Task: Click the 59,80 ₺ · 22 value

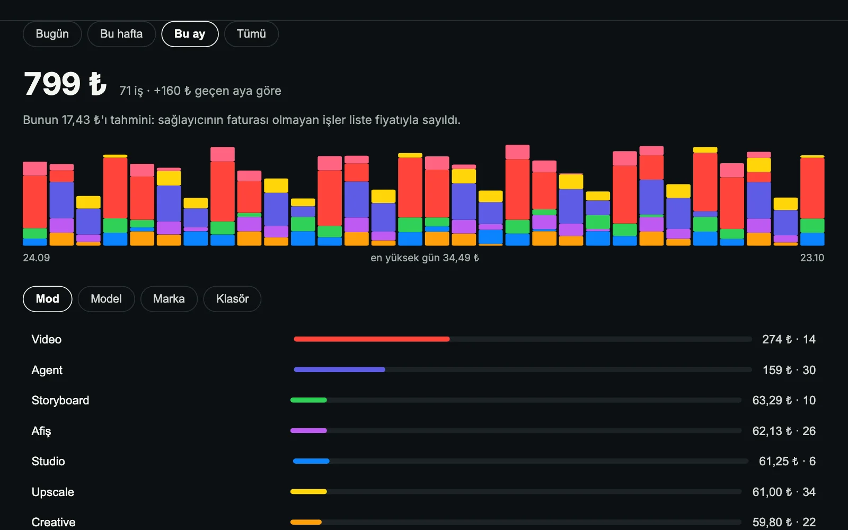Action: pos(784,522)
